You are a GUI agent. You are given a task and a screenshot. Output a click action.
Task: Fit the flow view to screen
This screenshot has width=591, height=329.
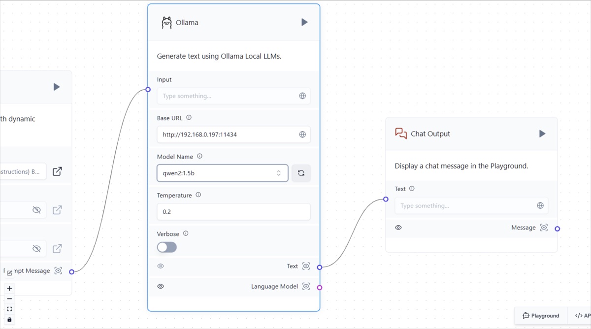tap(9, 309)
